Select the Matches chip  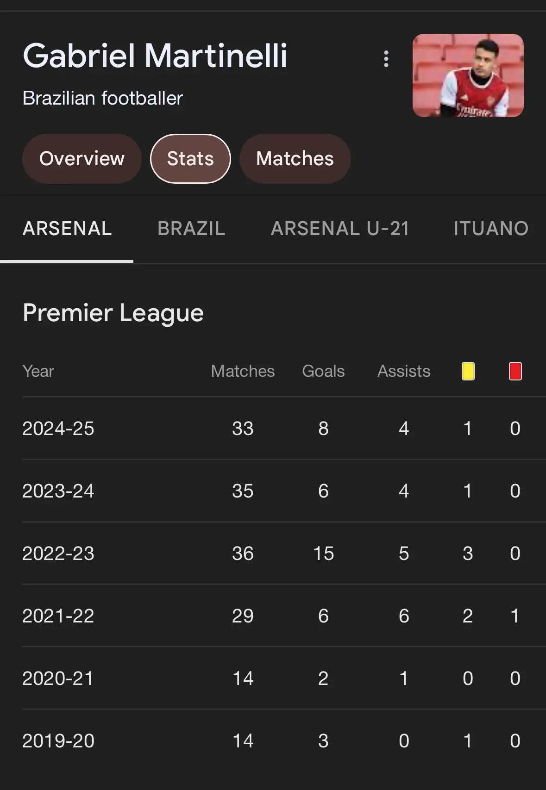pyautogui.click(x=295, y=159)
